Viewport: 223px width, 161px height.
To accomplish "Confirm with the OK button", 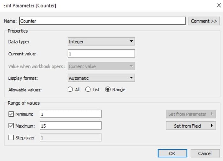I will (172, 153).
